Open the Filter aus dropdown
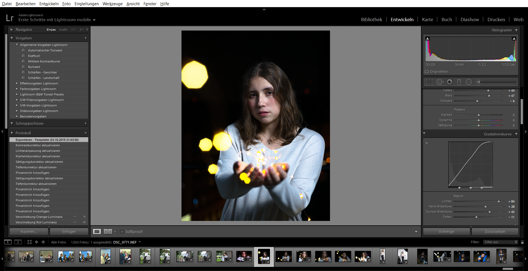The height and width of the screenshot is (271, 528). point(501,242)
